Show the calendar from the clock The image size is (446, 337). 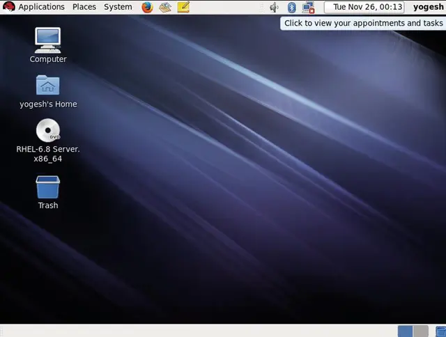tap(368, 7)
